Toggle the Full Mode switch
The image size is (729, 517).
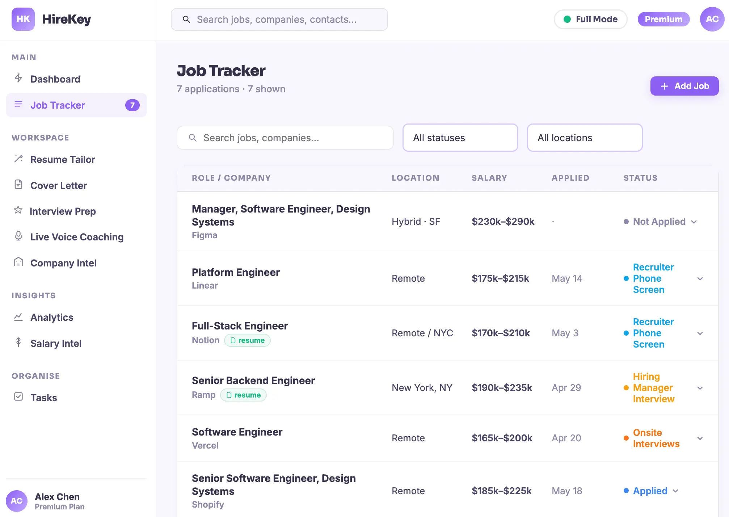pos(590,19)
